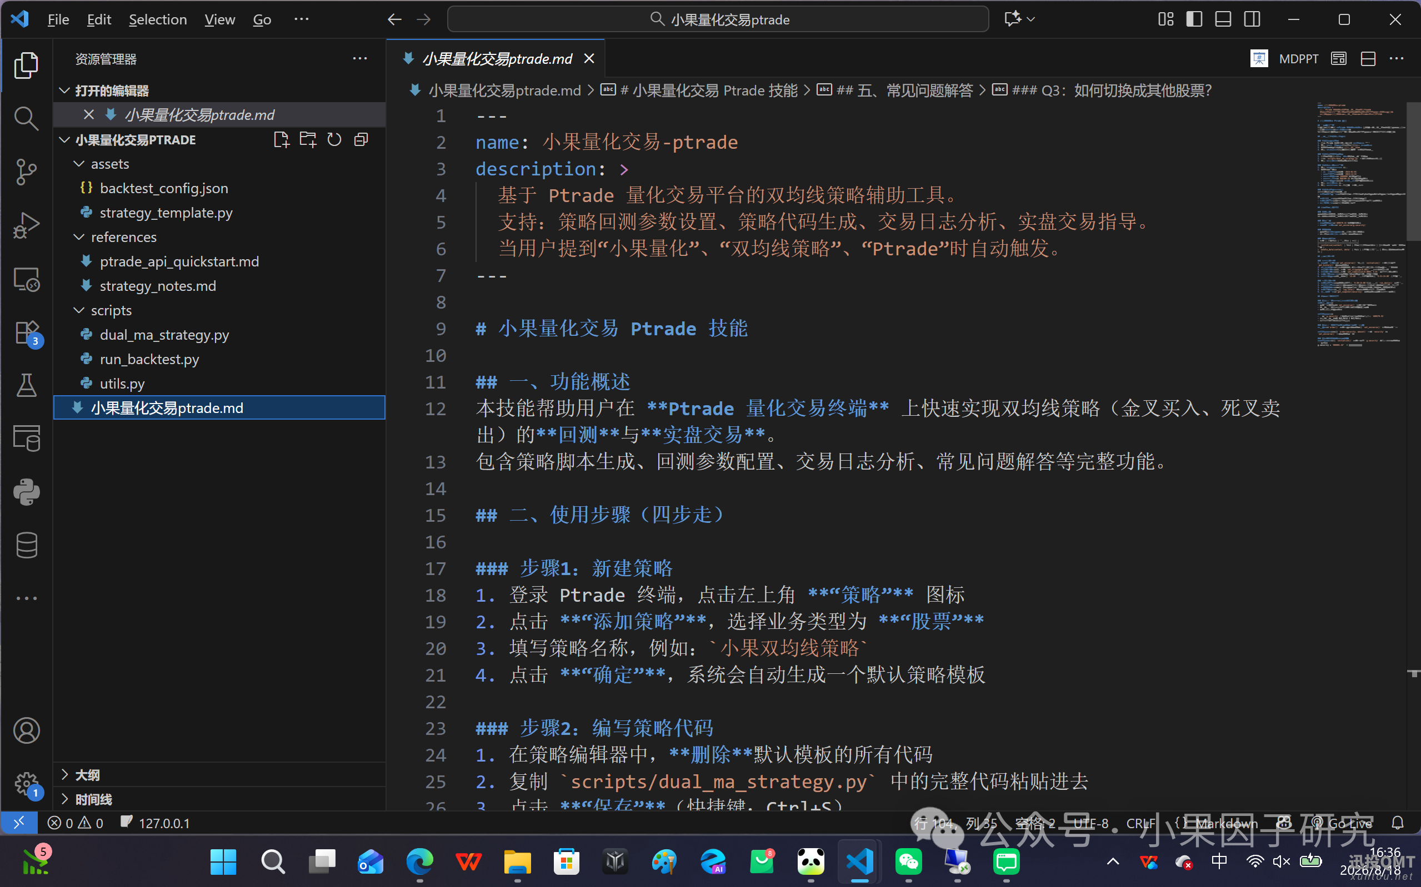
Task: Open the Go menu
Action: (x=262, y=19)
